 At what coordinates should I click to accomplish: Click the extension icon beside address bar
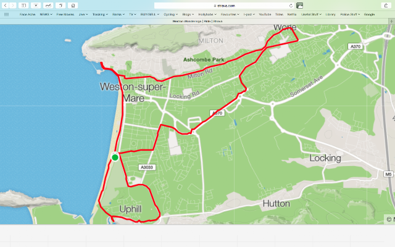click(299, 6)
